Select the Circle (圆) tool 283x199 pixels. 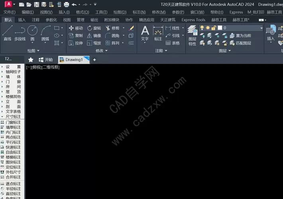point(32,33)
